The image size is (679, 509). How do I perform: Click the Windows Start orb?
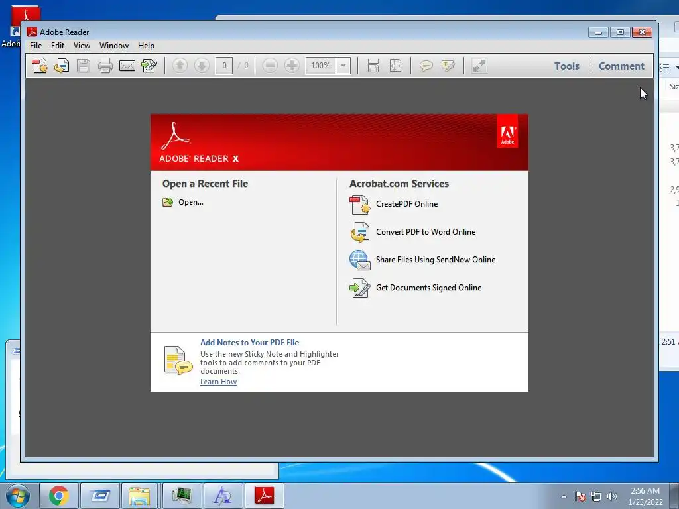(18, 496)
